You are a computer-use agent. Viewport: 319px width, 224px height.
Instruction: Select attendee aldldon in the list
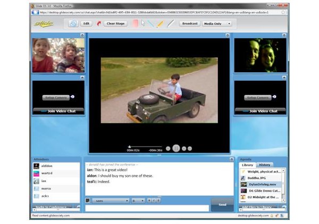coord(56,166)
